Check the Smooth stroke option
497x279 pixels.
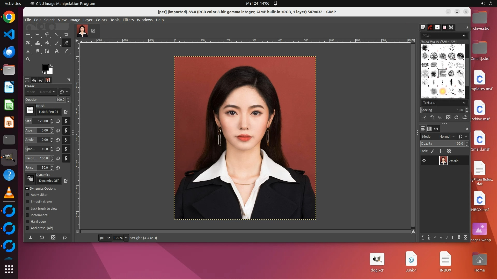click(x=27, y=202)
